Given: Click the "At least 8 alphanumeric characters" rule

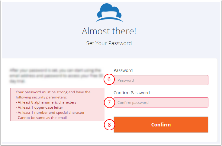Looking at the screenshot, I should point(46,102).
